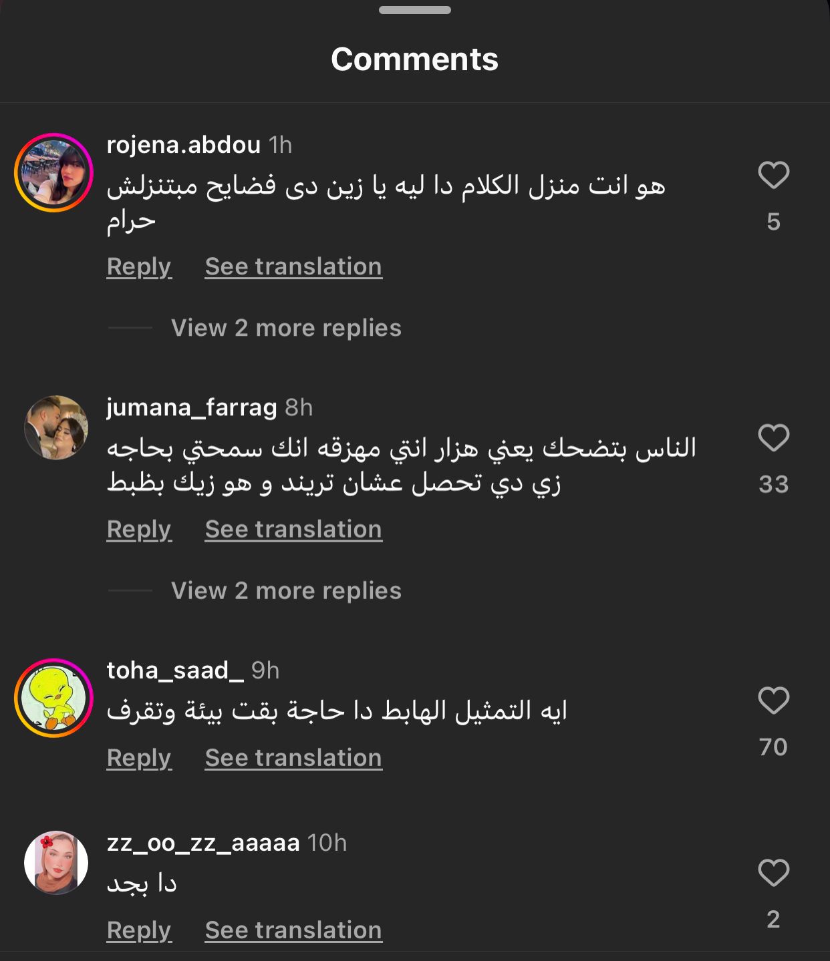Reply to zz_oo_zz_aaaaa's comment

coord(139,931)
